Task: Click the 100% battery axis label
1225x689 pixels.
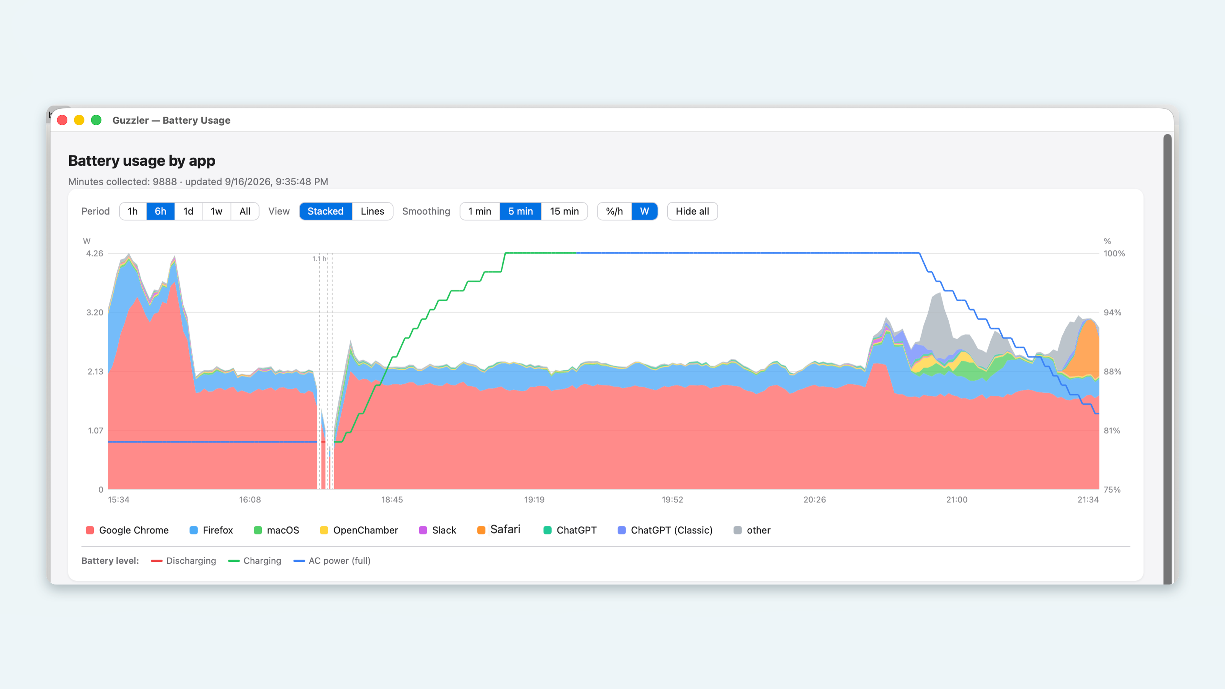Action: tap(1114, 253)
